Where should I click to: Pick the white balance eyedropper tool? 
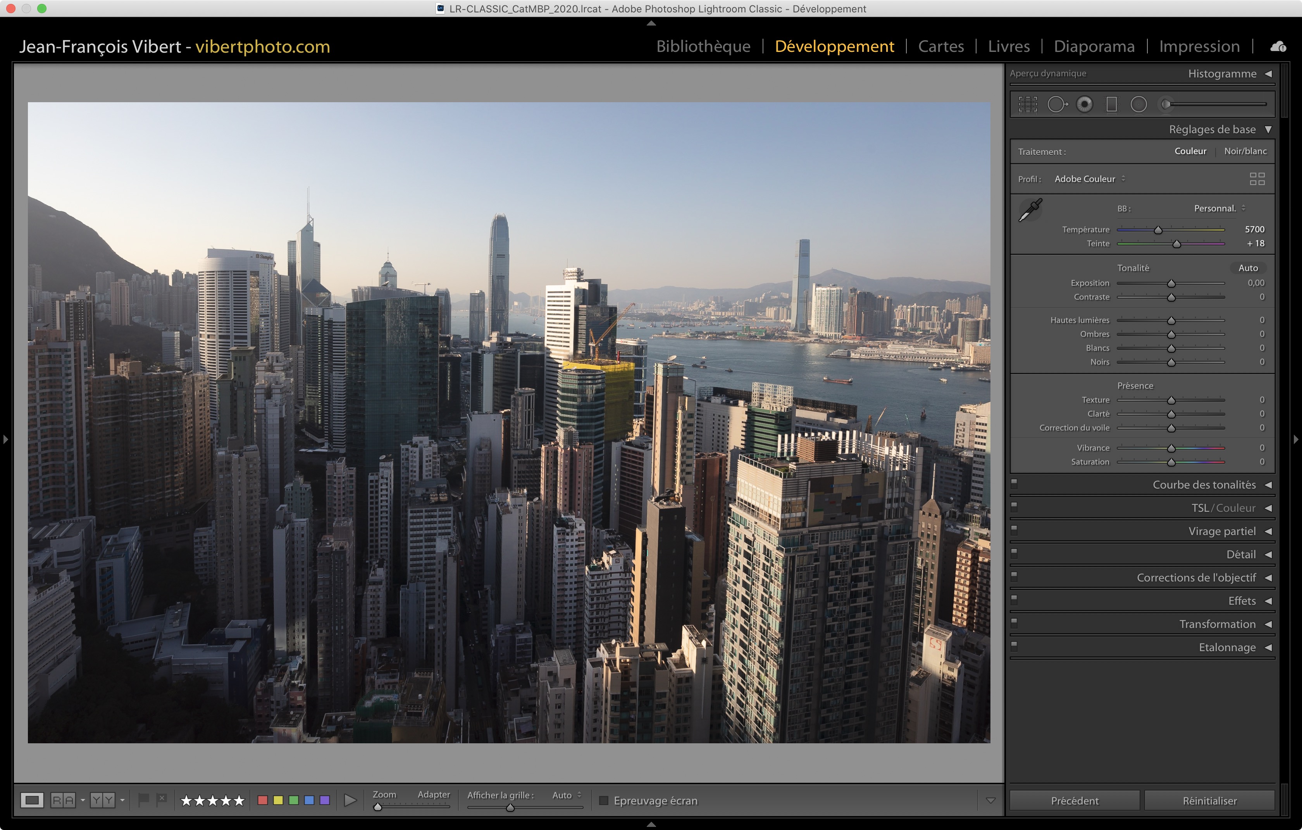pos(1030,210)
